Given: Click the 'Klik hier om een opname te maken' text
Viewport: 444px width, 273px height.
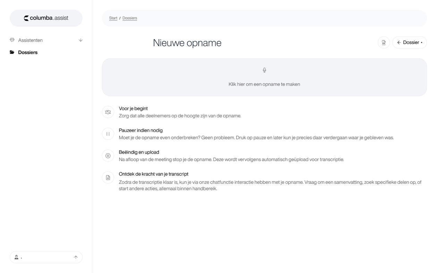Looking at the screenshot, I should tap(264, 84).
